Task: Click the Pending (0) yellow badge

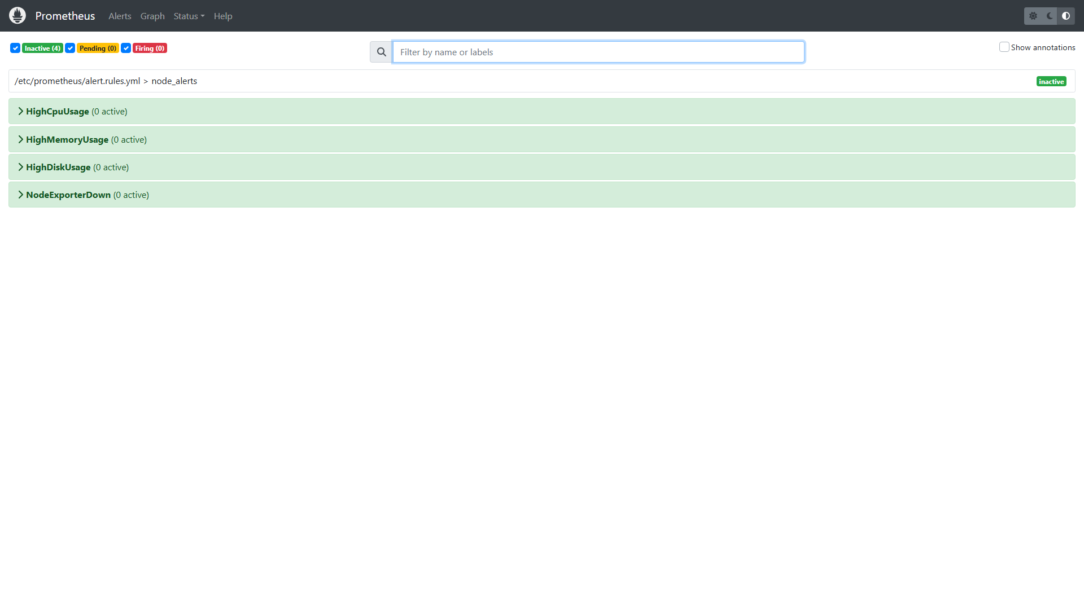Action: click(x=98, y=48)
